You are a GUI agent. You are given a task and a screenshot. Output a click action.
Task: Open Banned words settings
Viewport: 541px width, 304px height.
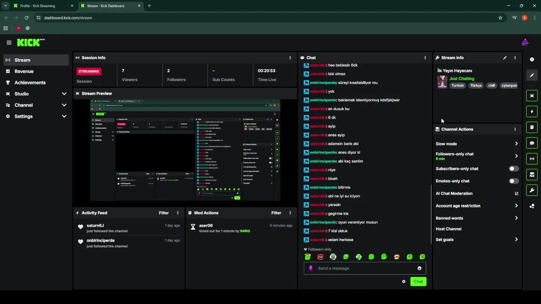click(x=477, y=218)
